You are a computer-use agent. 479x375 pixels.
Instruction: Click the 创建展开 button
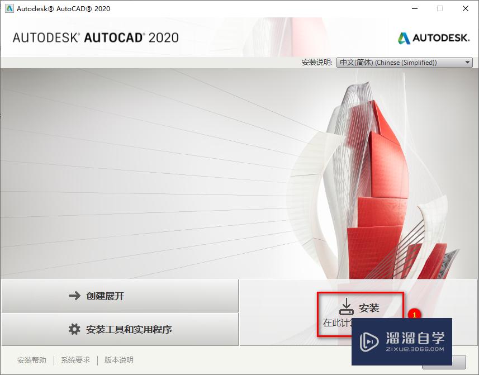coord(120,296)
